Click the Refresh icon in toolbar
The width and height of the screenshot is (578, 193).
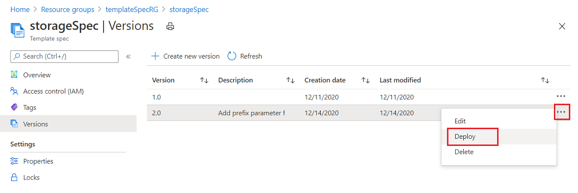pos(232,56)
